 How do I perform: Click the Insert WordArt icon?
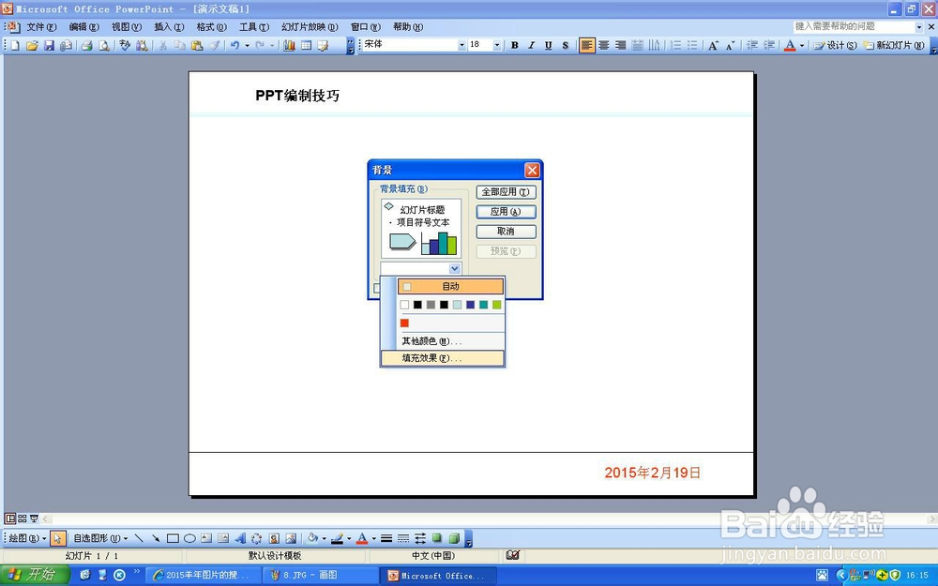tap(240, 538)
